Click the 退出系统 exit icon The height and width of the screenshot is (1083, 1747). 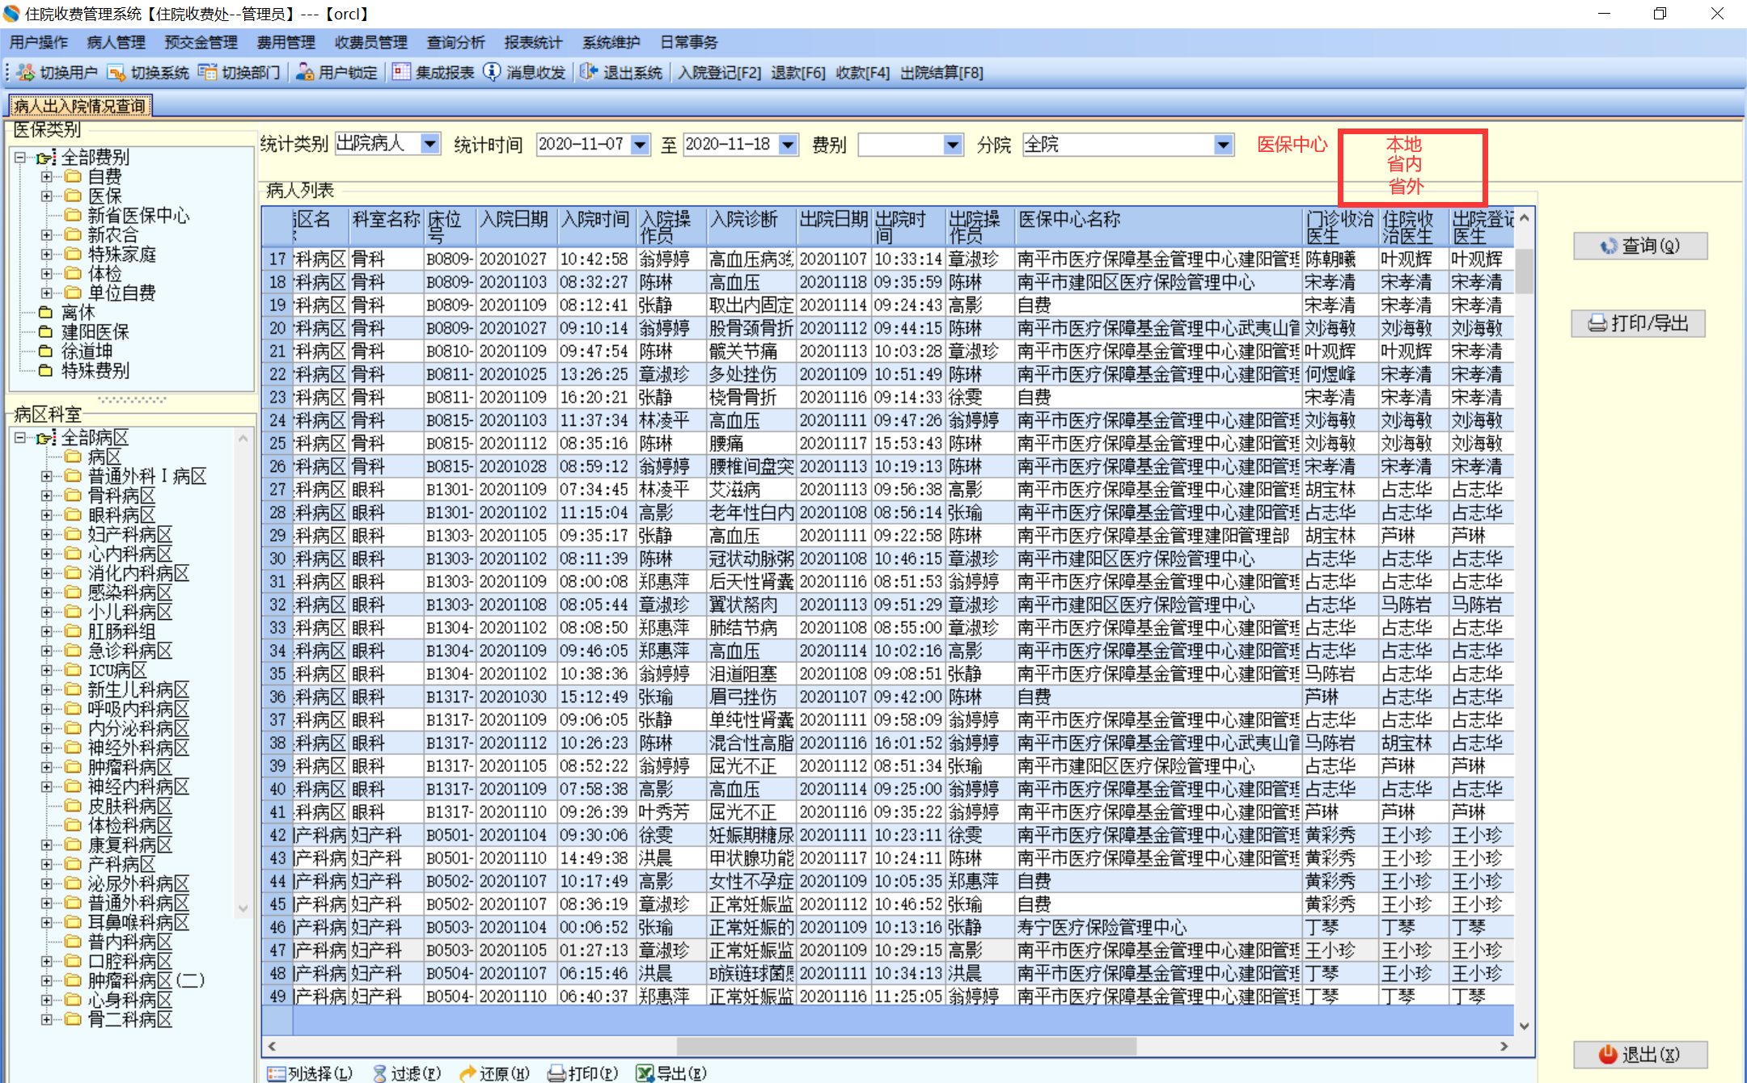(589, 73)
